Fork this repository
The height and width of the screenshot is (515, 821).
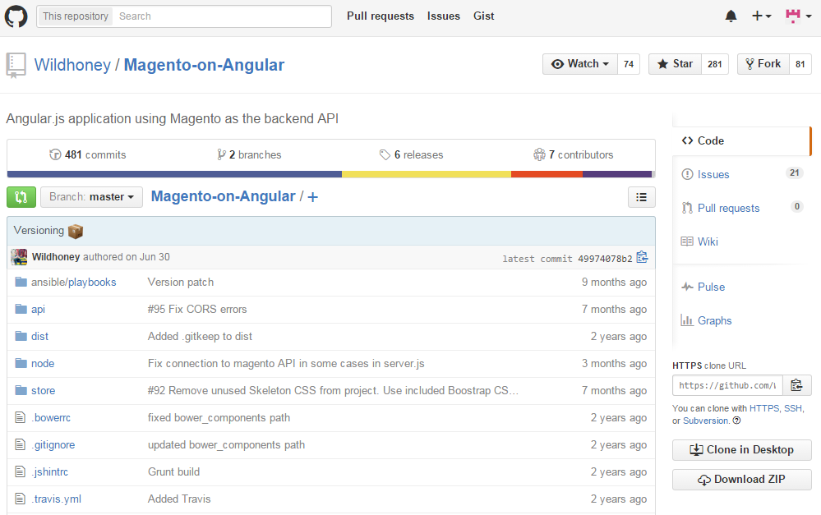pos(763,64)
